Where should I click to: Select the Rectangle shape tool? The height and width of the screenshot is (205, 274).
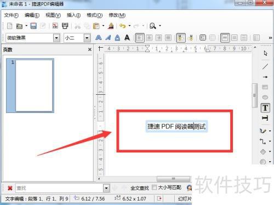[x=265, y=87]
